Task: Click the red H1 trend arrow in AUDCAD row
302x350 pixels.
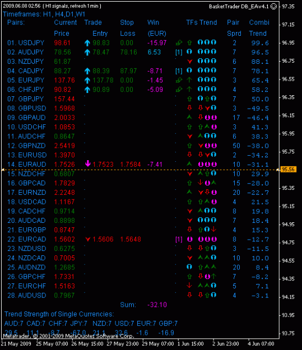Action: [189, 221]
